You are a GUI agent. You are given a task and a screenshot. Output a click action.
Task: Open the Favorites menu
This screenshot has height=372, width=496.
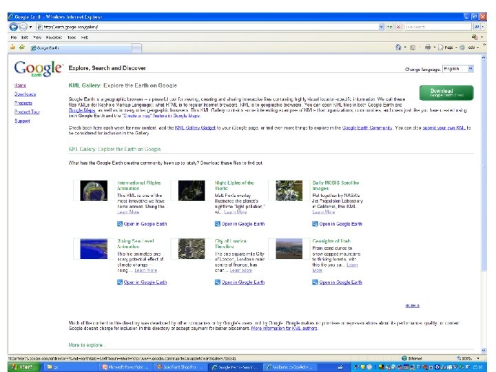[54, 37]
